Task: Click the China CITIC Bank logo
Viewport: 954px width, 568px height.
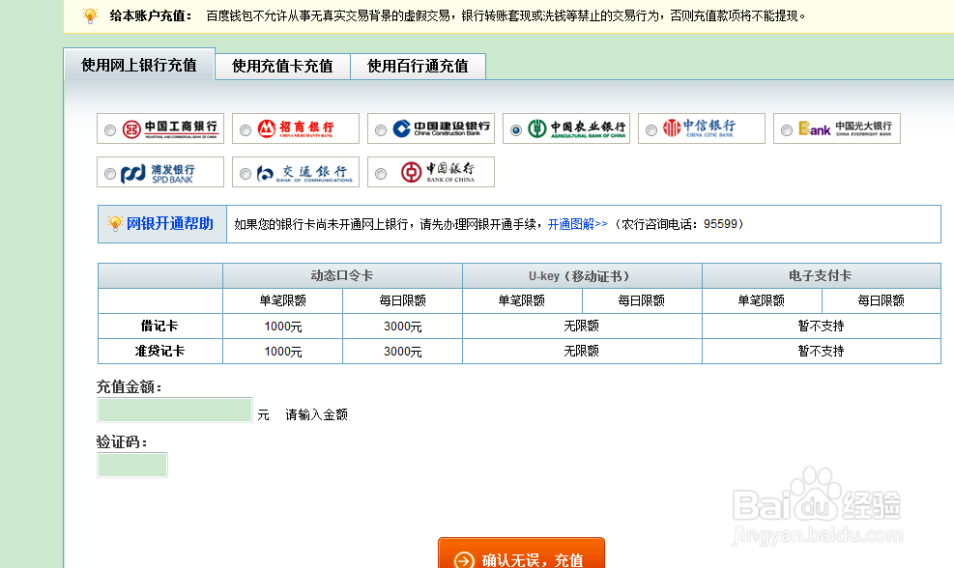Action: point(699,128)
